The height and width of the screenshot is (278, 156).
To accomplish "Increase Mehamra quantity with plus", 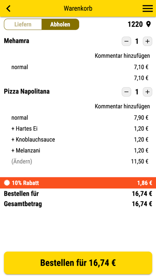I will click(147, 41).
